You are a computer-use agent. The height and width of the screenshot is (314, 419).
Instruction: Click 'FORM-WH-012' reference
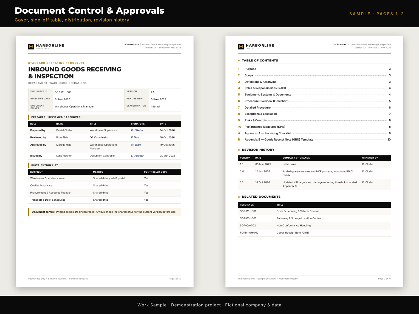tap(249, 233)
